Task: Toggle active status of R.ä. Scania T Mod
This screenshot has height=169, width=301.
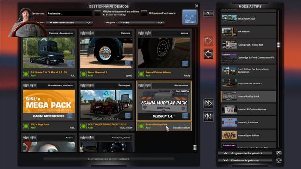Action: click(x=26, y=74)
